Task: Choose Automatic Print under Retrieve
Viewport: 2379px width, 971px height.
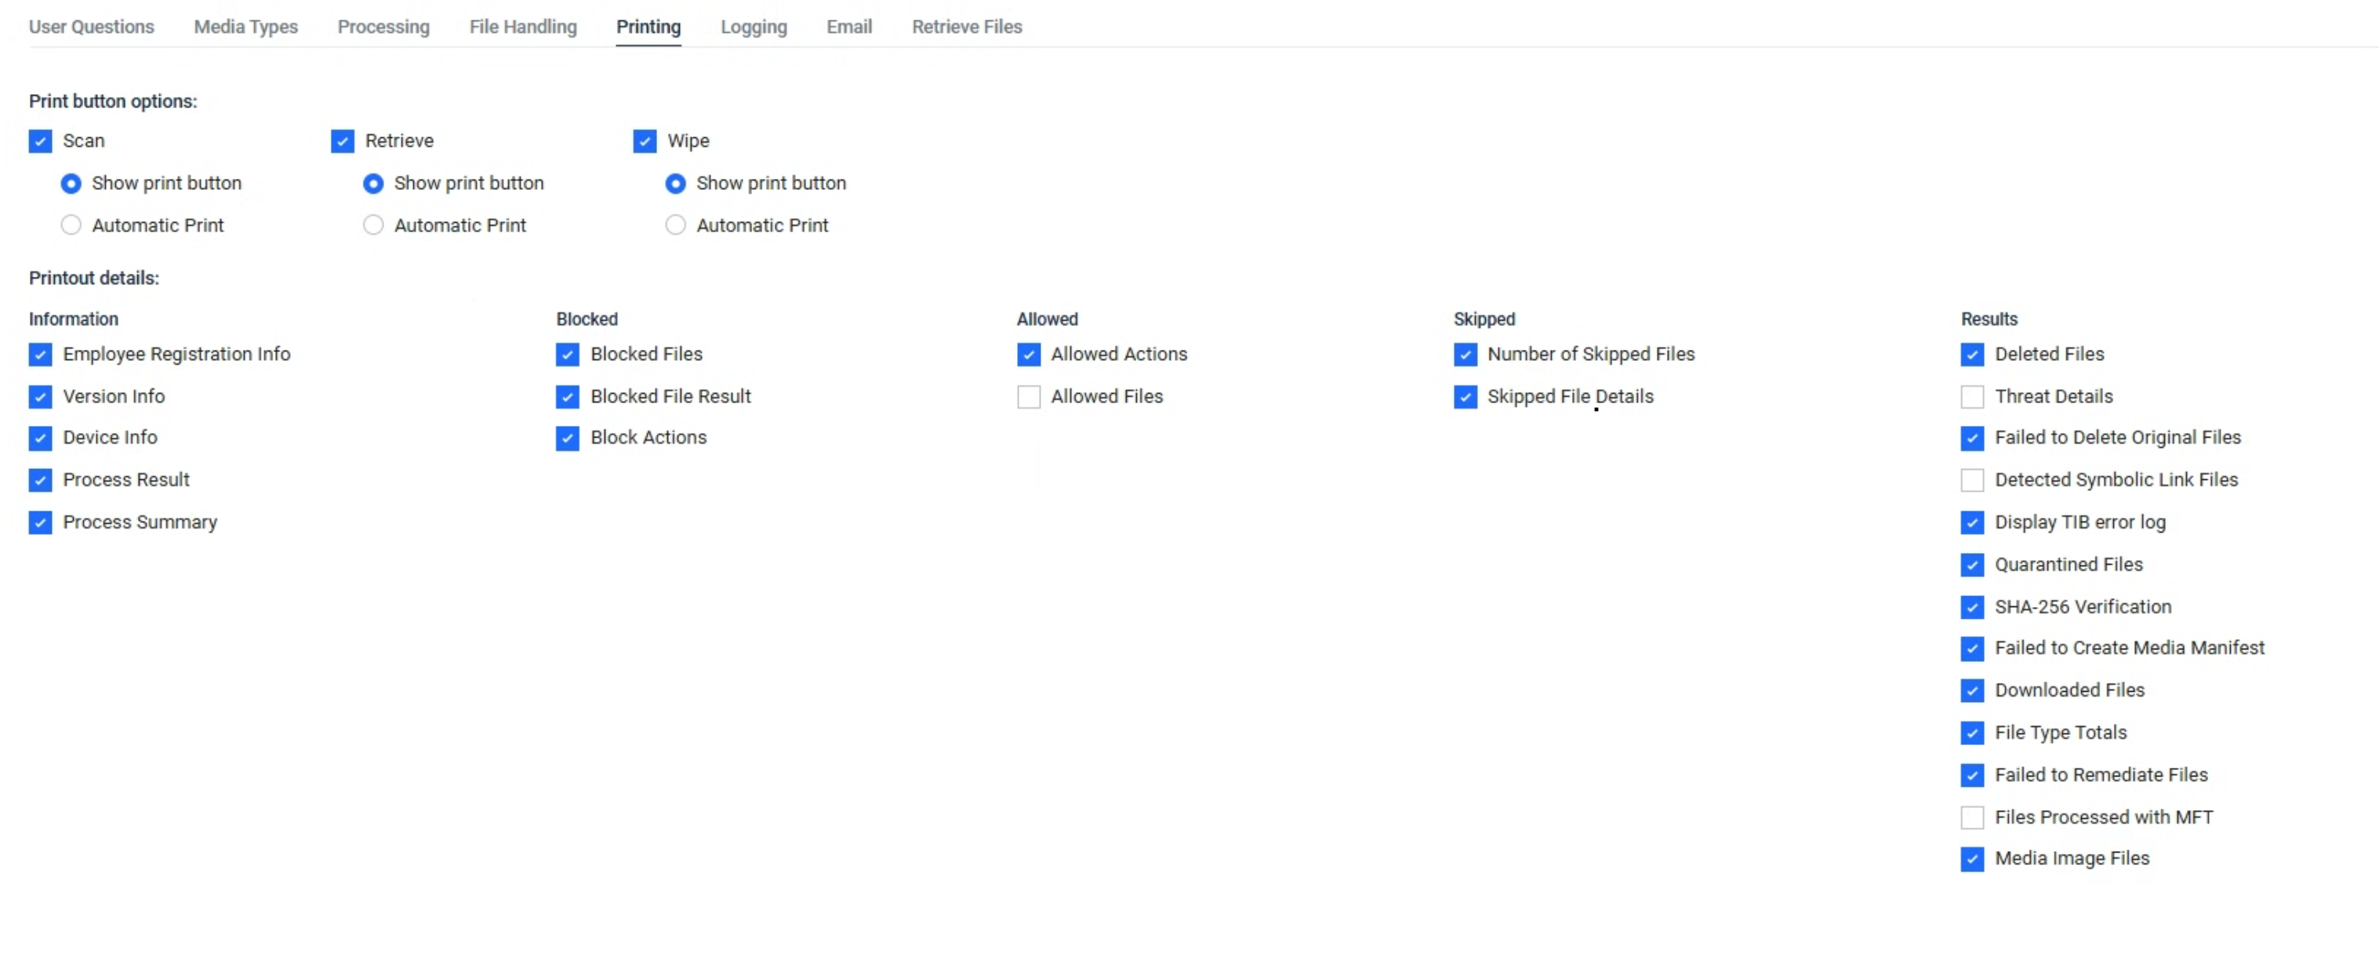Action: [x=373, y=225]
